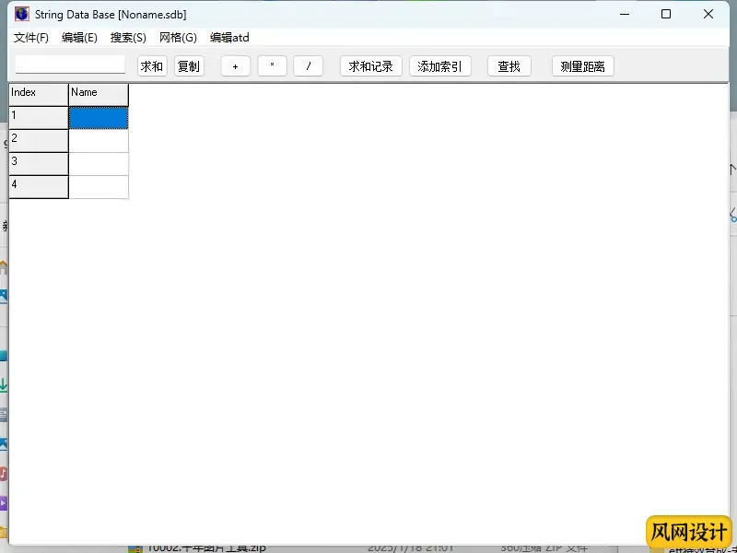Select the Name column header
This screenshot has height=553, width=737.
99,94
